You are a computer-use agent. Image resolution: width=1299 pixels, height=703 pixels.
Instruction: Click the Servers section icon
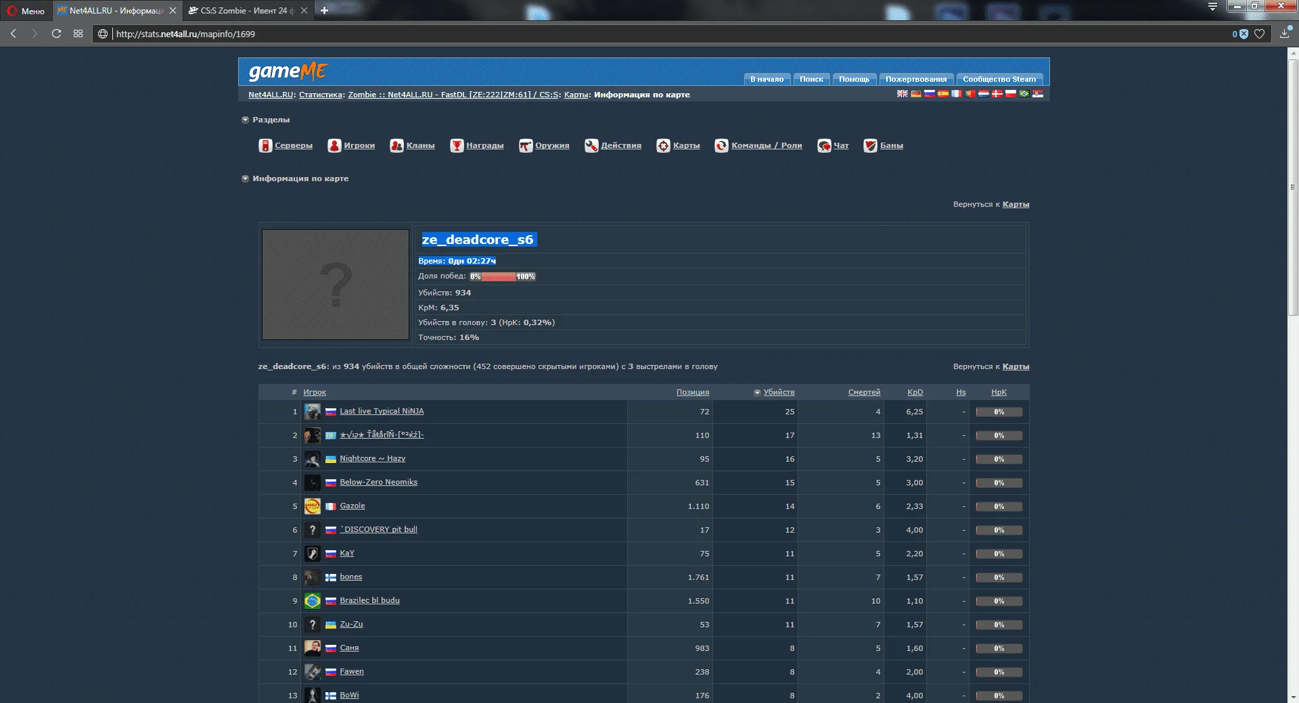click(x=265, y=146)
